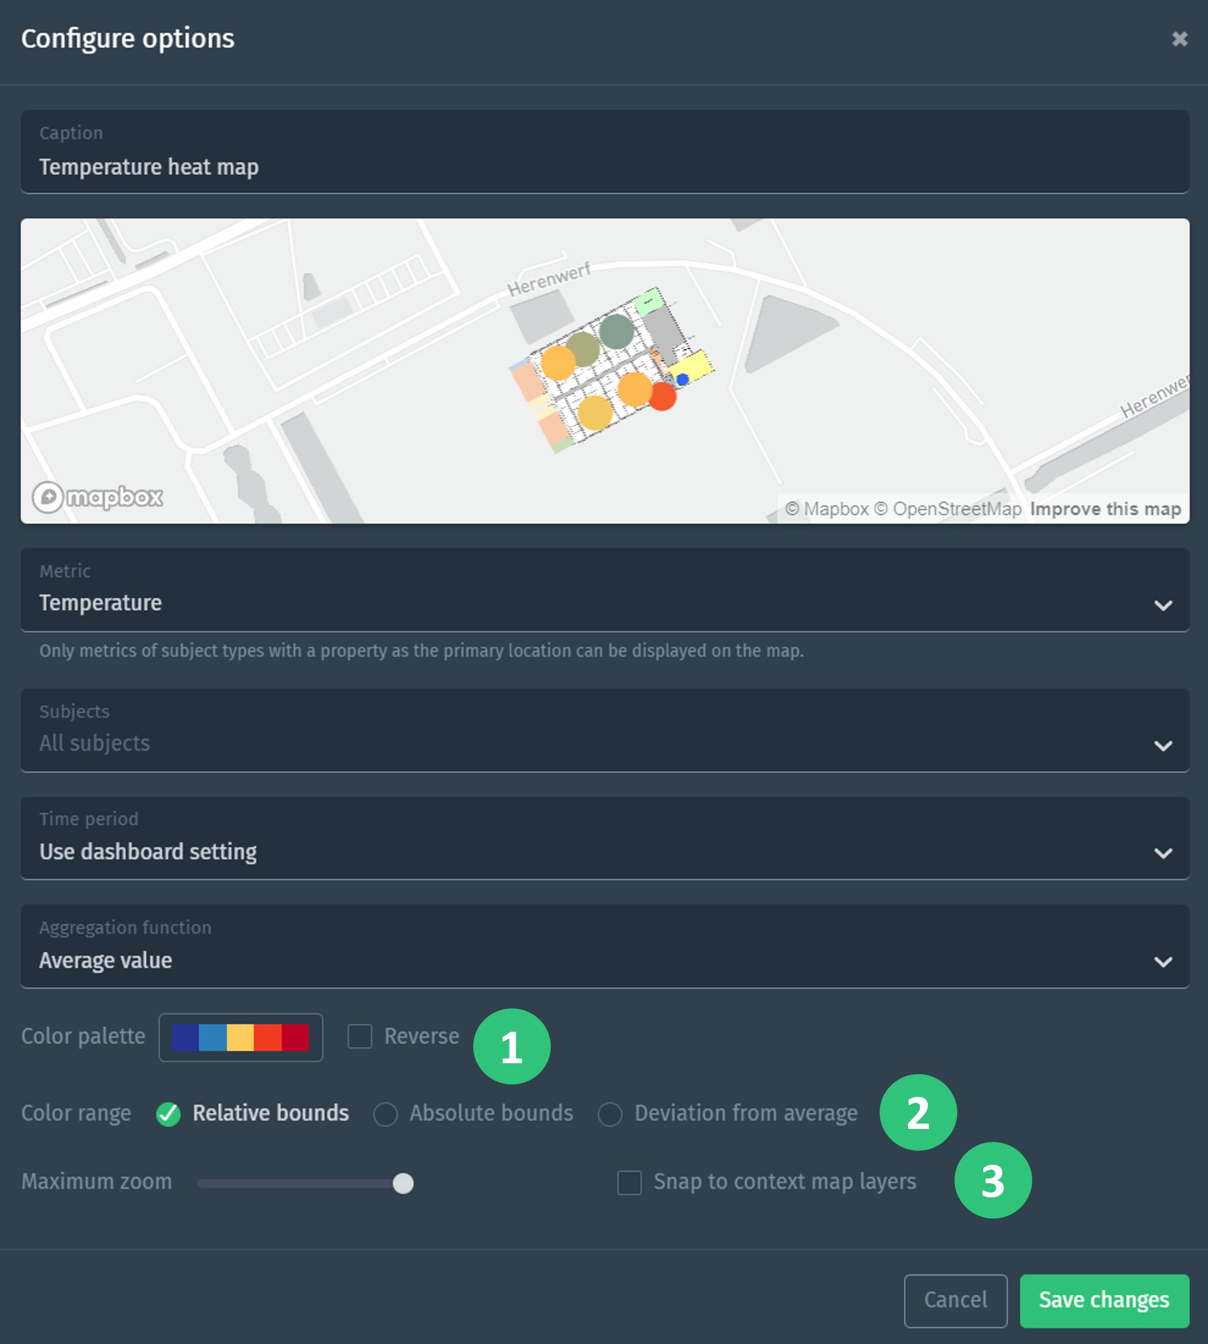Click Save changes
Viewport: 1208px width, 1344px height.
[1103, 1300]
